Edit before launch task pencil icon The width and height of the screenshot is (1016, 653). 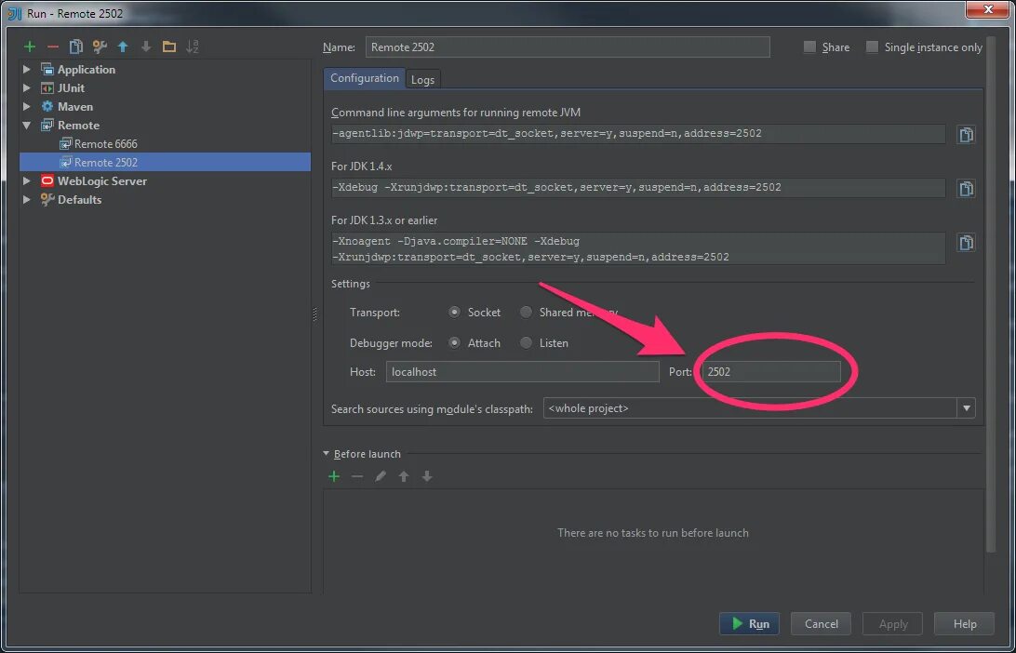[x=381, y=477]
